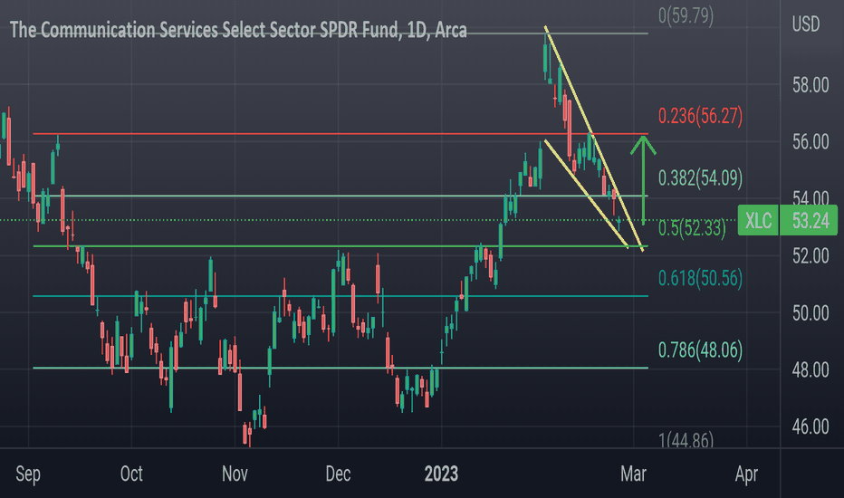Select the 0.786 horizontal Fibonacci line
The height and width of the screenshot is (498, 844).
(x=340, y=369)
